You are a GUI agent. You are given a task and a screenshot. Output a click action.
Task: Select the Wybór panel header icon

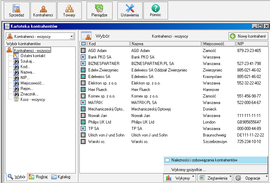(x=86, y=36)
